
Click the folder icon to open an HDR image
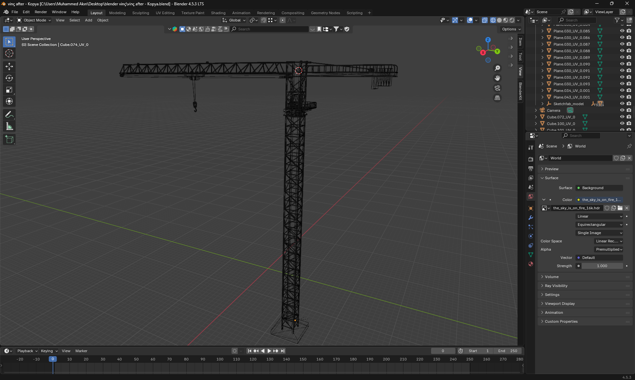point(620,208)
